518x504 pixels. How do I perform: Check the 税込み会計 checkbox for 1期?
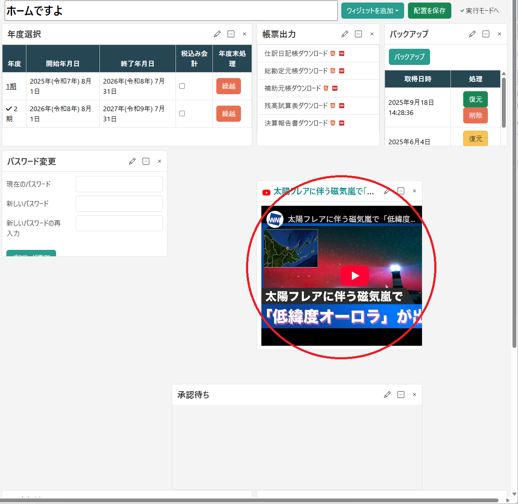[x=182, y=85]
